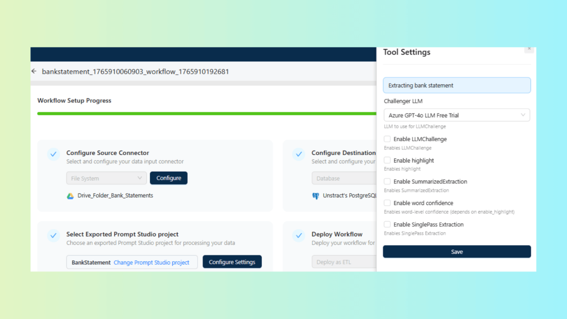This screenshot has width=567, height=319.
Task: Click the Google Drive icon for Drive_Folder_Bank_Statements
Action: [70, 195]
